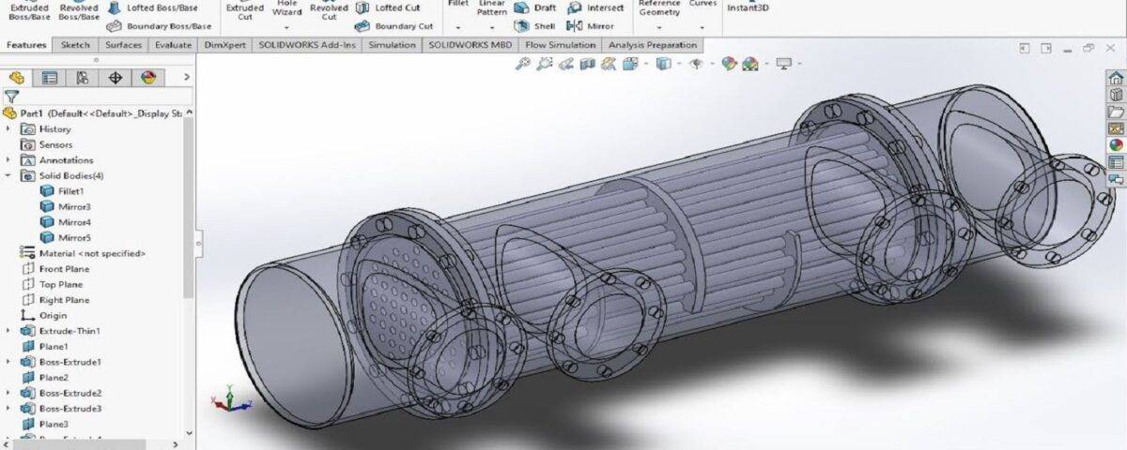Open the DisplayManager color sphere tab
The height and width of the screenshot is (450, 1127).
pyautogui.click(x=148, y=78)
